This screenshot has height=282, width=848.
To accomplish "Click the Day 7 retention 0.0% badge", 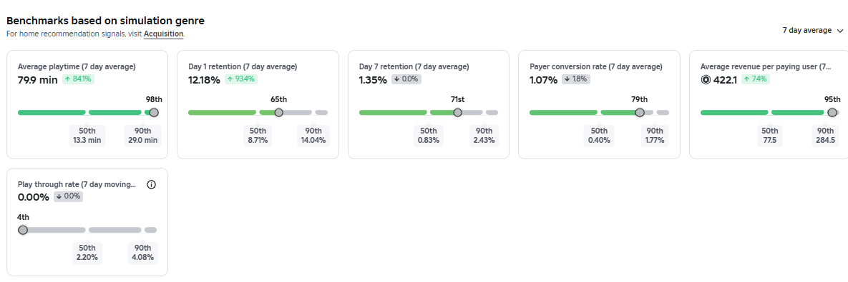I will tap(406, 79).
